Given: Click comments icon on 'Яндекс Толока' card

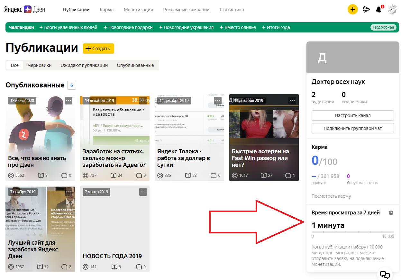Looking at the screenshot, I should 214,176.
